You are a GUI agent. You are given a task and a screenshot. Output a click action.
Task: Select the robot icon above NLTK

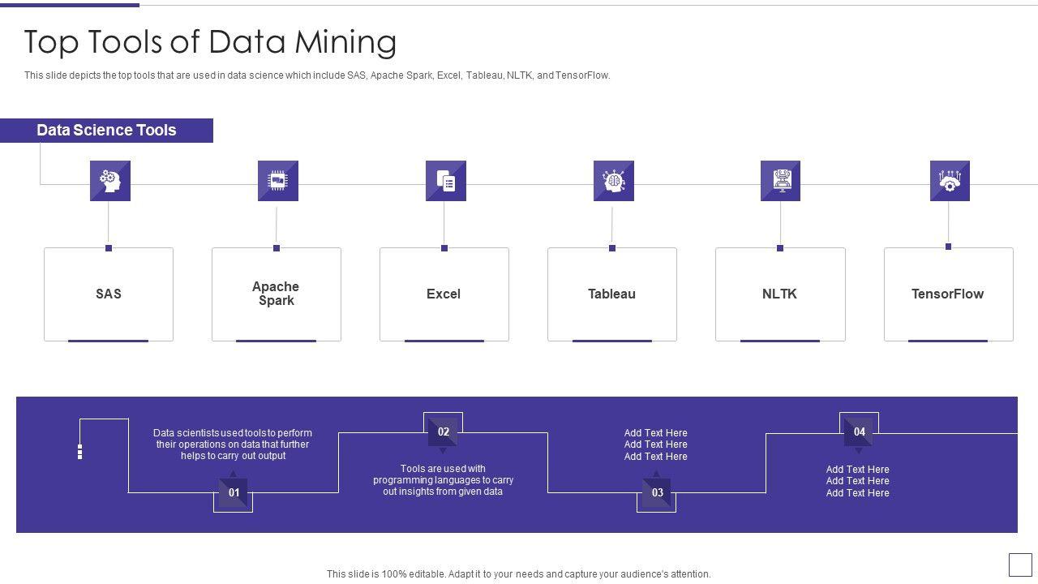tap(780, 181)
